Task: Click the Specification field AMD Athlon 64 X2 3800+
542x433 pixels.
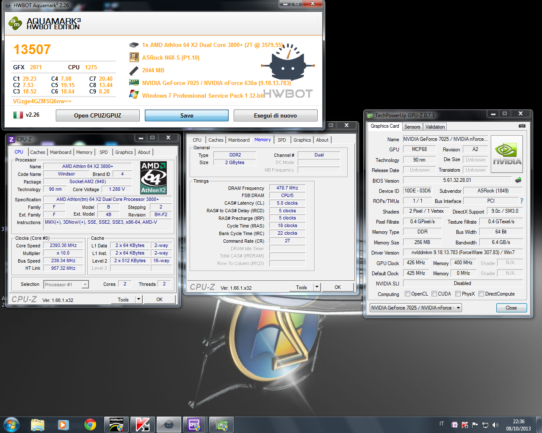Action: coord(108,200)
